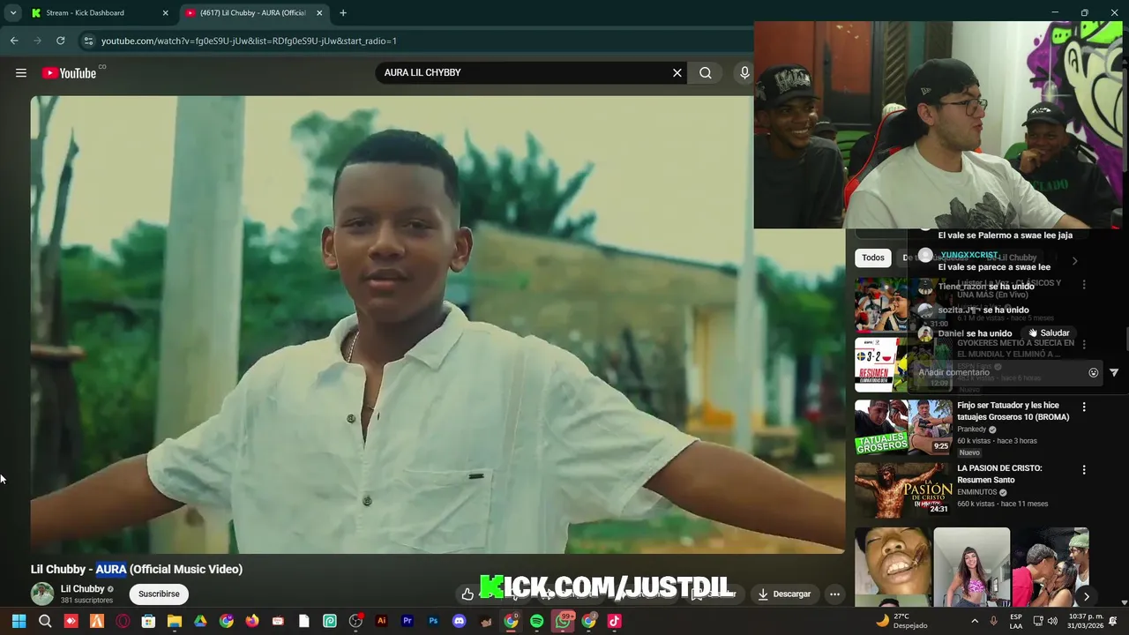Click the browser back arrow
This screenshot has width=1129, height=635.
pyautogui.click(x=14, y=41)
